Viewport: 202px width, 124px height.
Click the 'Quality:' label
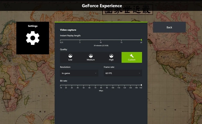[x=64, y=49]
